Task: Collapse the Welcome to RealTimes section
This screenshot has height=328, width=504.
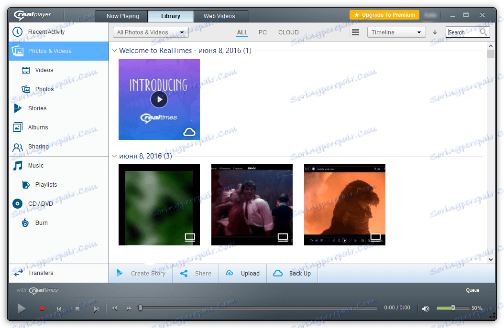Action: (x=114, y=50)
